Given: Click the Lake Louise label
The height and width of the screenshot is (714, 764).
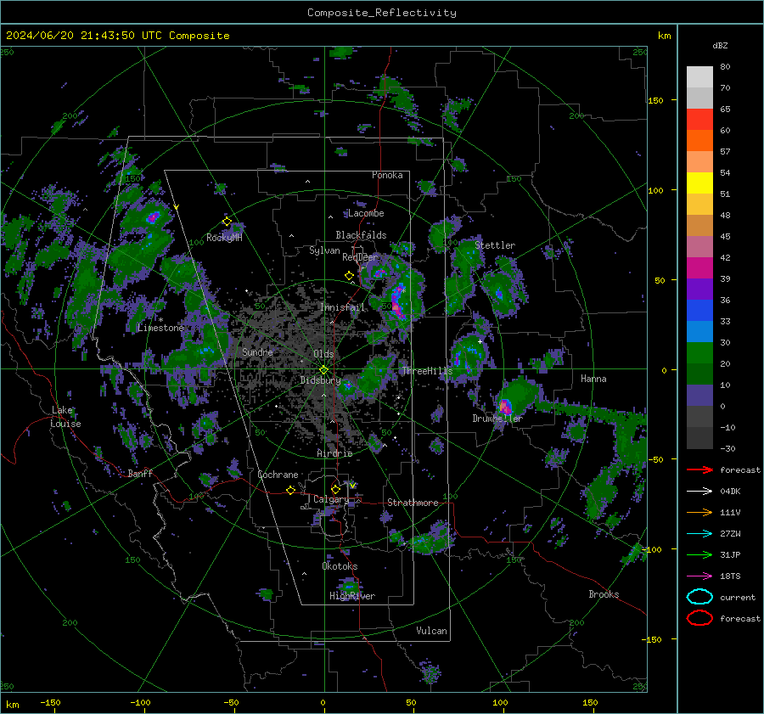Looking at the screenshot, I should pos(65,417).
